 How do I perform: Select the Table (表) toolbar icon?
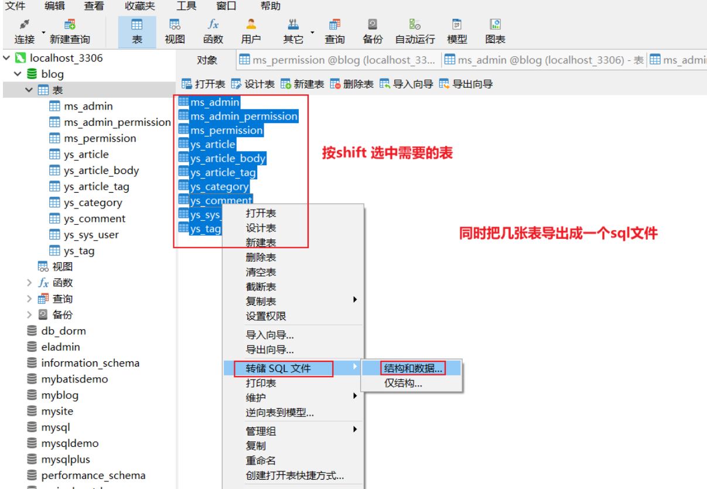[137, 26]
